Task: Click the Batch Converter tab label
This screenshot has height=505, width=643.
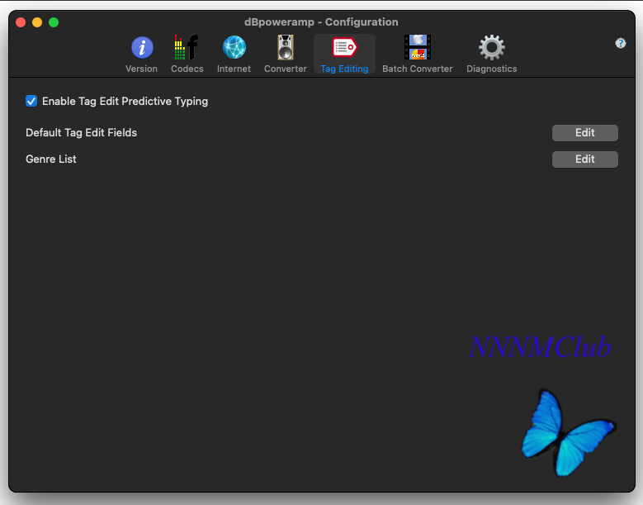Action: (418, 69)
